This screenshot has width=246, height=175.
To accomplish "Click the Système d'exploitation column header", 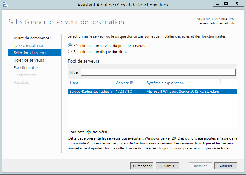I will 182,83.
